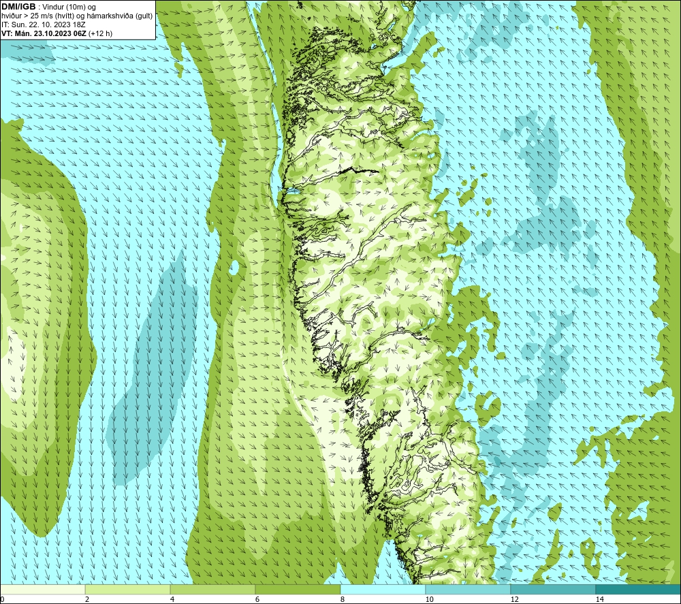Click the 4-6 m/s green color segment
Viewport: 681px width, 604px height.
(212, 589)
